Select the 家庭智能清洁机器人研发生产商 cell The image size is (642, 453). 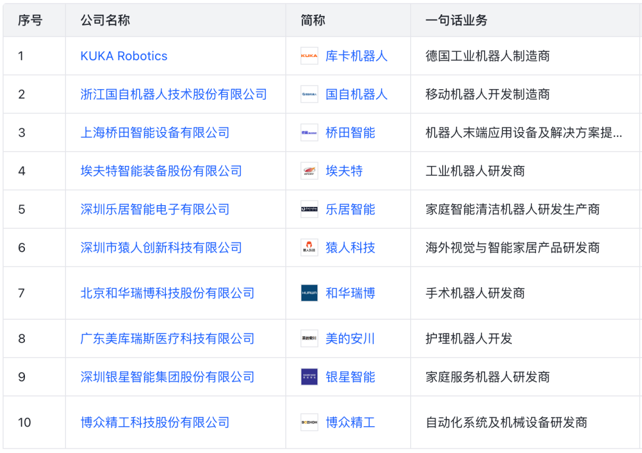point(526,209)
